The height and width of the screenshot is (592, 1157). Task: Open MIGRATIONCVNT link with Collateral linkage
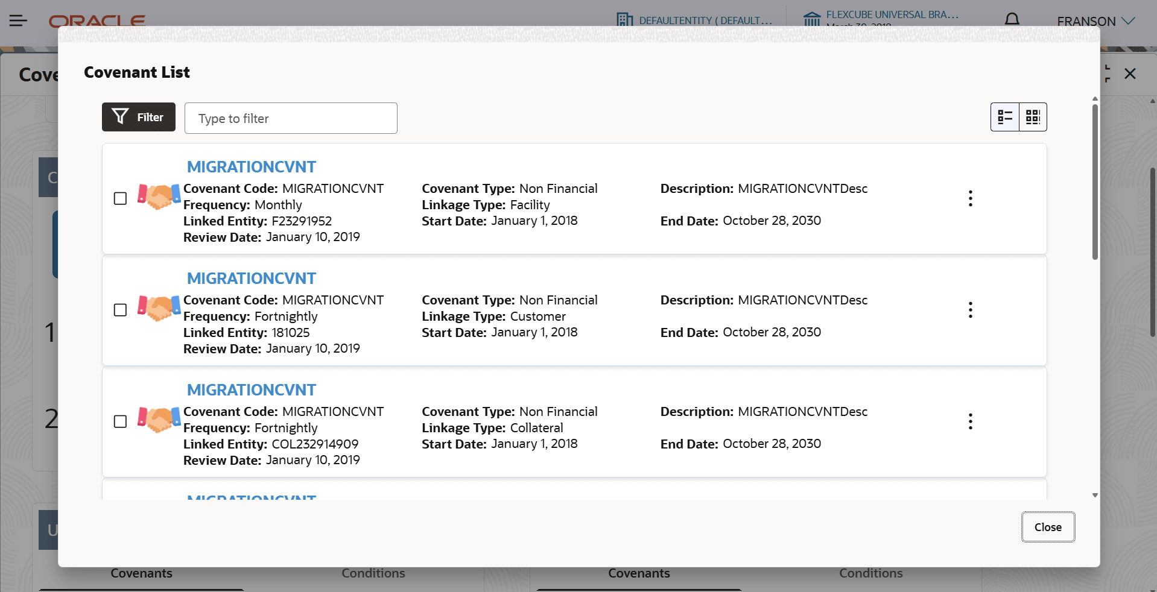tap(252, 390)
